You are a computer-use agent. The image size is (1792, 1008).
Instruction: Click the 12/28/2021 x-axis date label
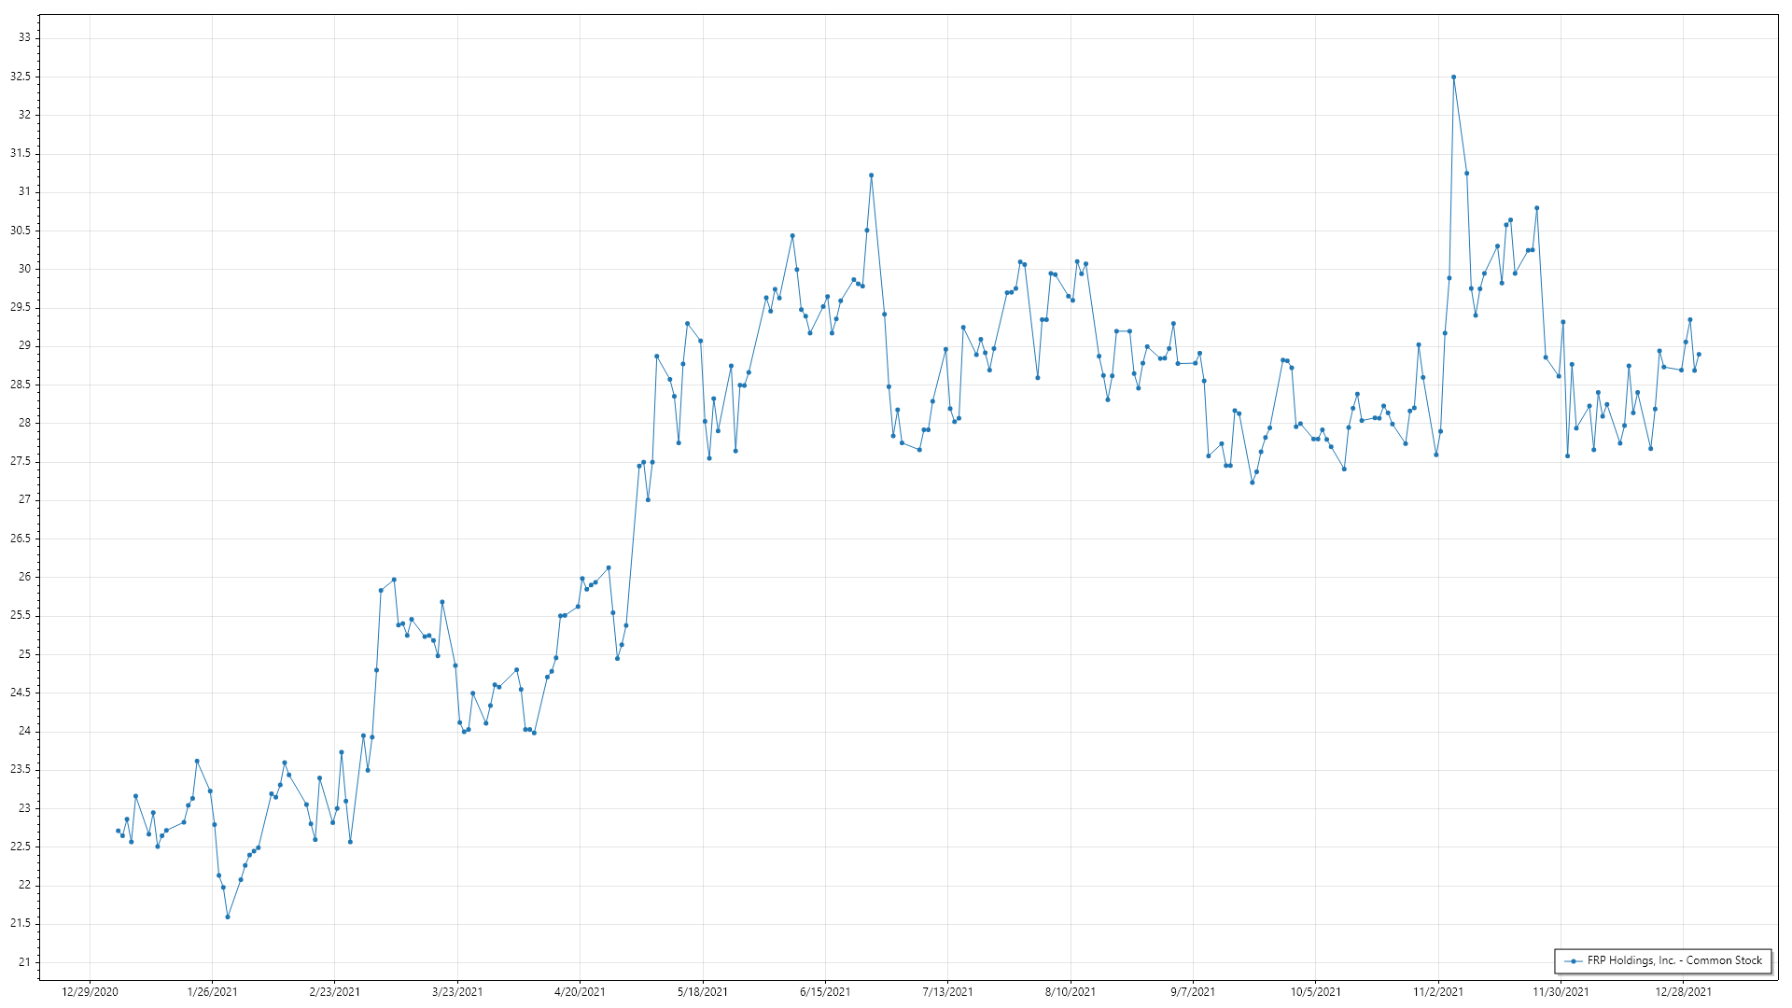1683,992
